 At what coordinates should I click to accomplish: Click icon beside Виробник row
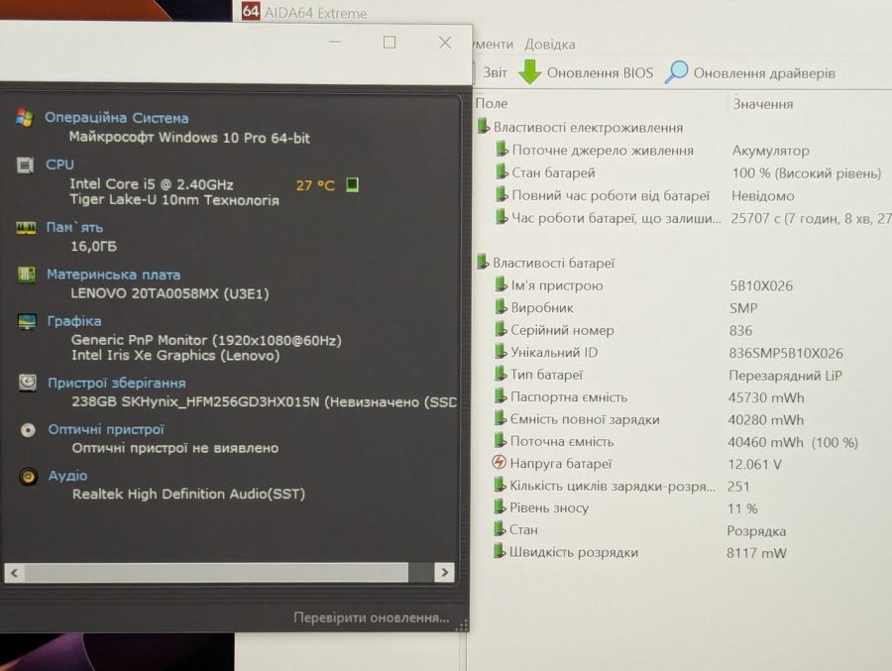[501, 307]
